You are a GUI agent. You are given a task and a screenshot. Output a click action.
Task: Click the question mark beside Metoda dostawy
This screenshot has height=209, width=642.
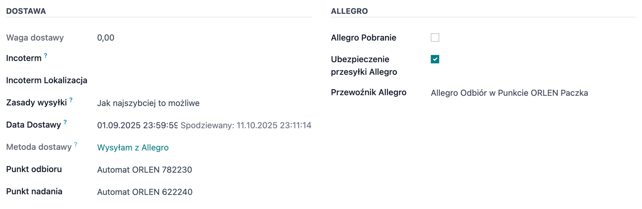[x=76, y=144]
